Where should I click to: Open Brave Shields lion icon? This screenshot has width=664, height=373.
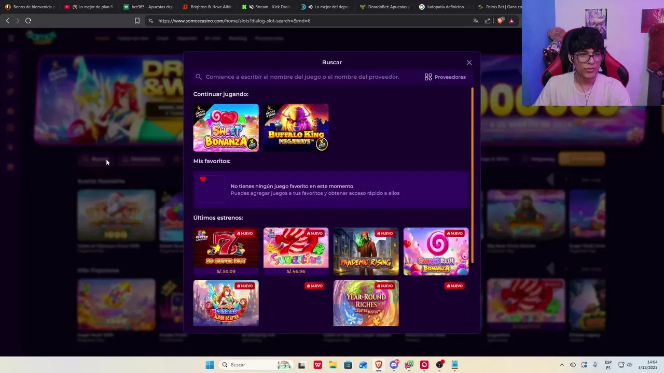[500, 21]
